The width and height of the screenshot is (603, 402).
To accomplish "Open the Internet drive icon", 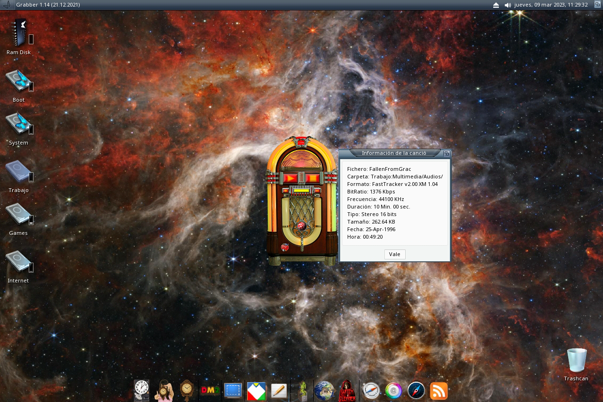I will tap(18, 262).
